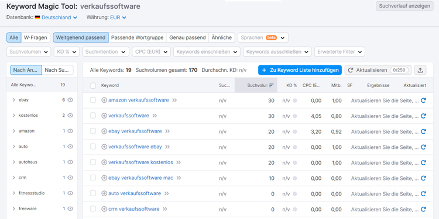This screenshot has height=219, width=439.
Task: Sort by the KD % column header
Action: coord(291,85)
